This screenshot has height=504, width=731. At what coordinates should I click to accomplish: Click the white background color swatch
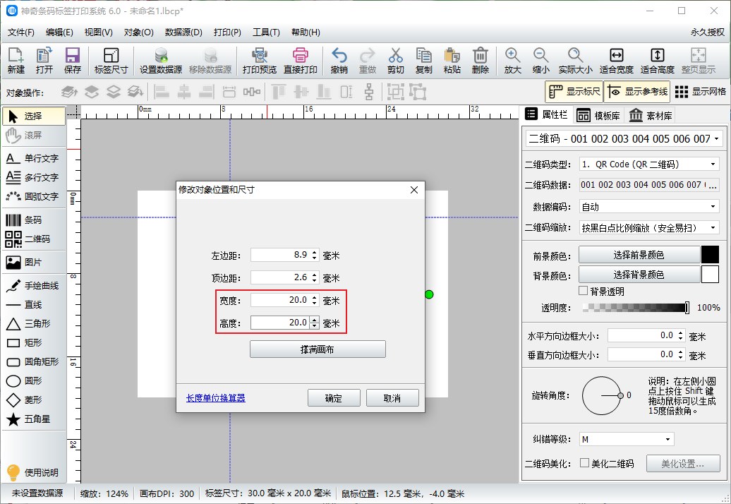point(710,275)
